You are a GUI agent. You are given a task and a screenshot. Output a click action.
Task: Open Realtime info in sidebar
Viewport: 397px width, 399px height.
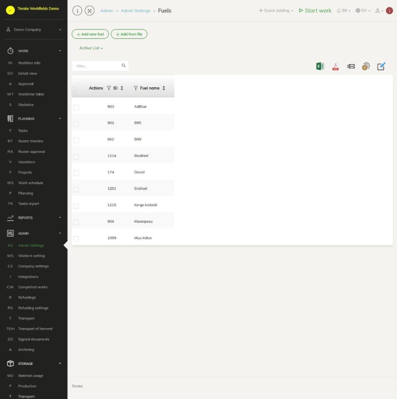pyautogui.click(x=29, y=63)
